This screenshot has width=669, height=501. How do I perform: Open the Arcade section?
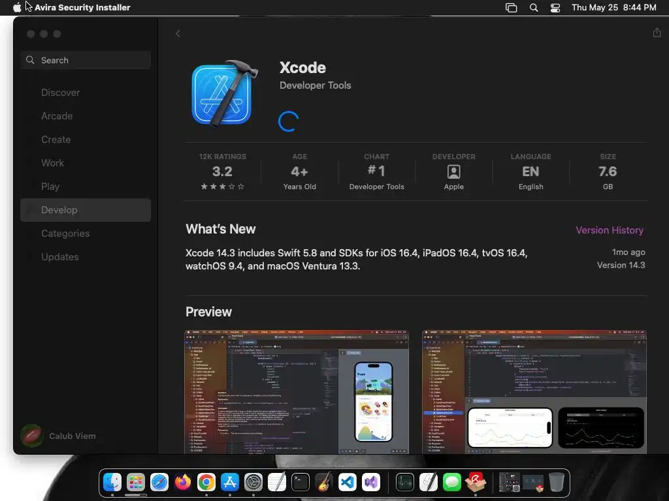[x=57, y=116]
